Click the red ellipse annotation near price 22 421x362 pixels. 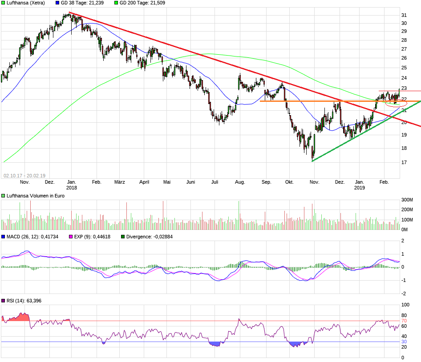(396, 103)
